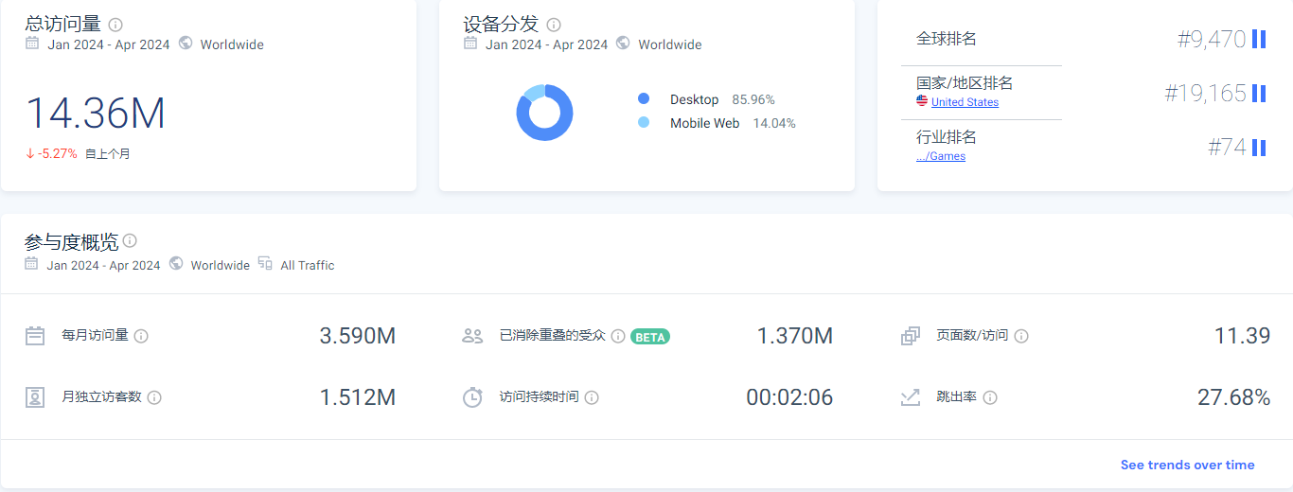Click blue bars icon beside country rank #19,165
Viewport: 1293px width, 492px height.
pyautogui.click(x=1259, y=93)
